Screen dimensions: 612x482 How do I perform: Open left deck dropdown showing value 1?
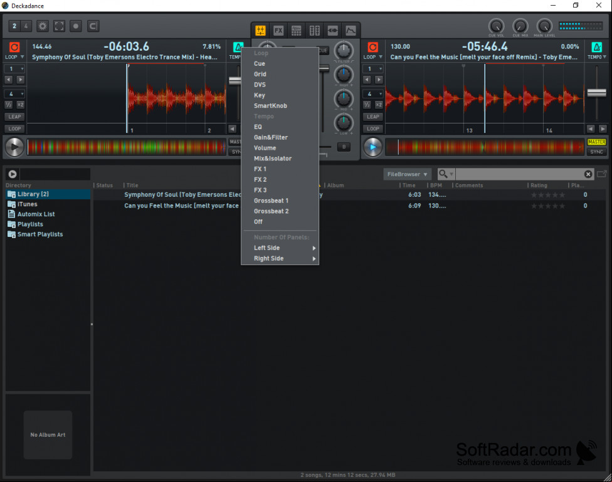tap(14, 69)
